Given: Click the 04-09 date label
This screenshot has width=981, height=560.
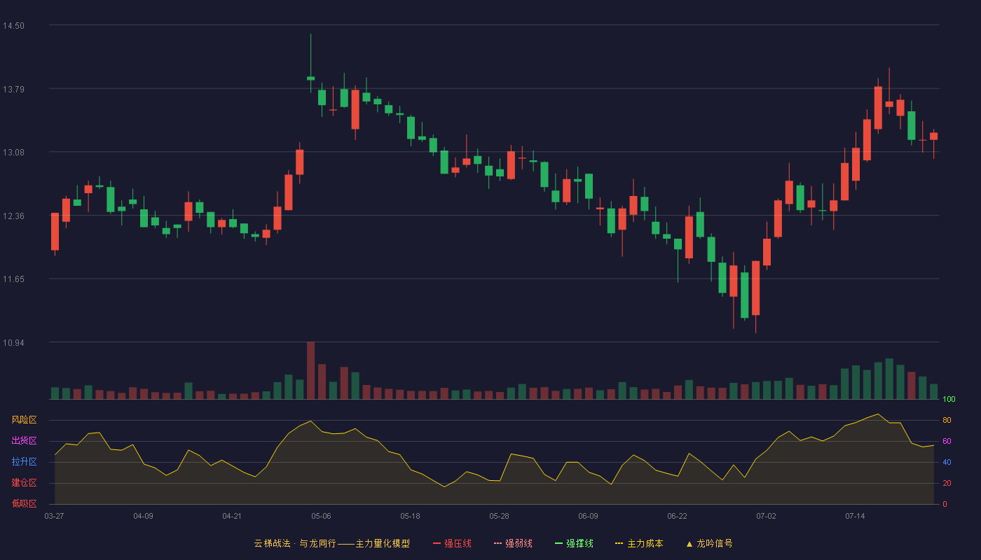Looking at the screenshot, I should click(143, 516).
